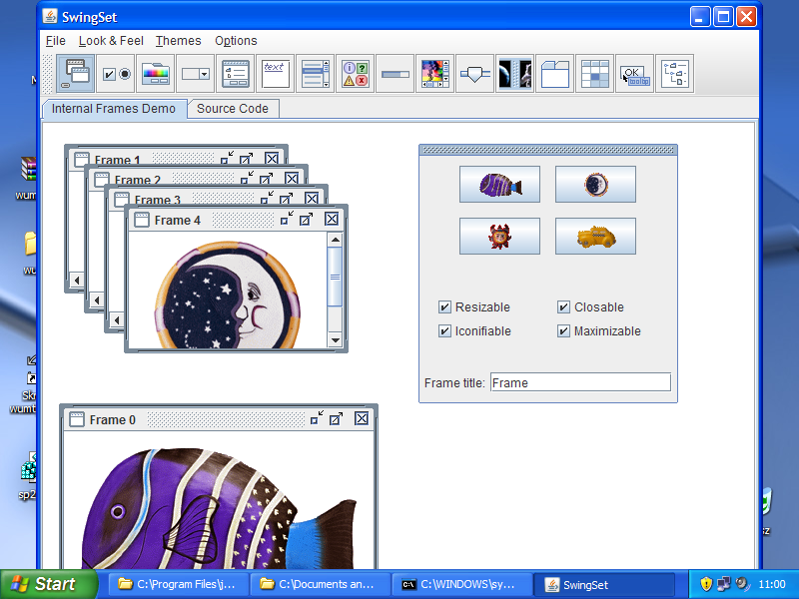799x599 pixels.
Task: Open the File Chooser demo icon
Action: pos(236,74)
